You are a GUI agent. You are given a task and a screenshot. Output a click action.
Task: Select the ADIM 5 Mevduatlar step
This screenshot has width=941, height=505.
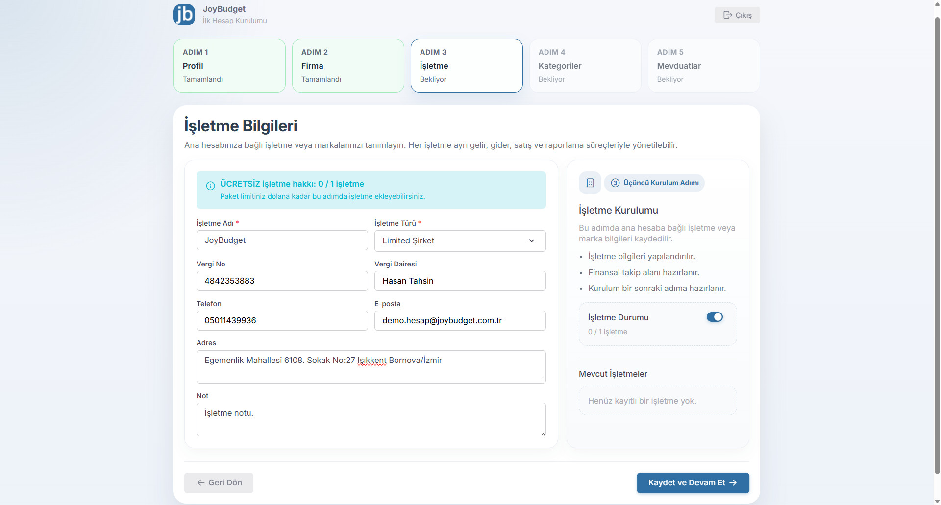click(x=704, y=66)
